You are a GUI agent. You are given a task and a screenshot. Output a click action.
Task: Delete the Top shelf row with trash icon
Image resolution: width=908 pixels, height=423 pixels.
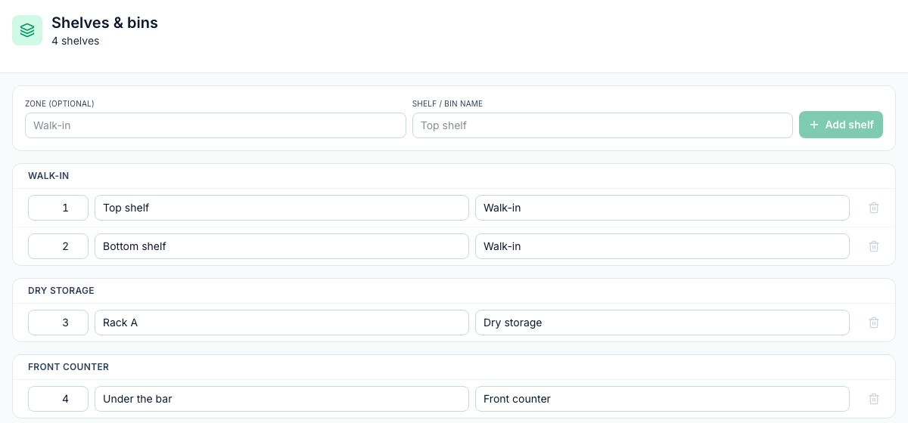tap(874, 208)
